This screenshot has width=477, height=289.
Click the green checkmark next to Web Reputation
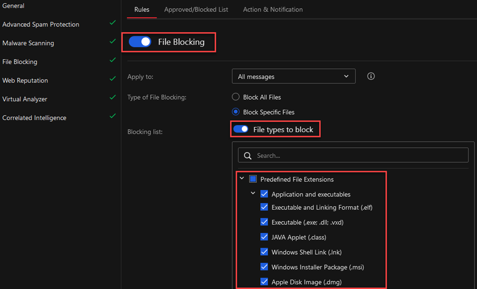pos(113,79)
